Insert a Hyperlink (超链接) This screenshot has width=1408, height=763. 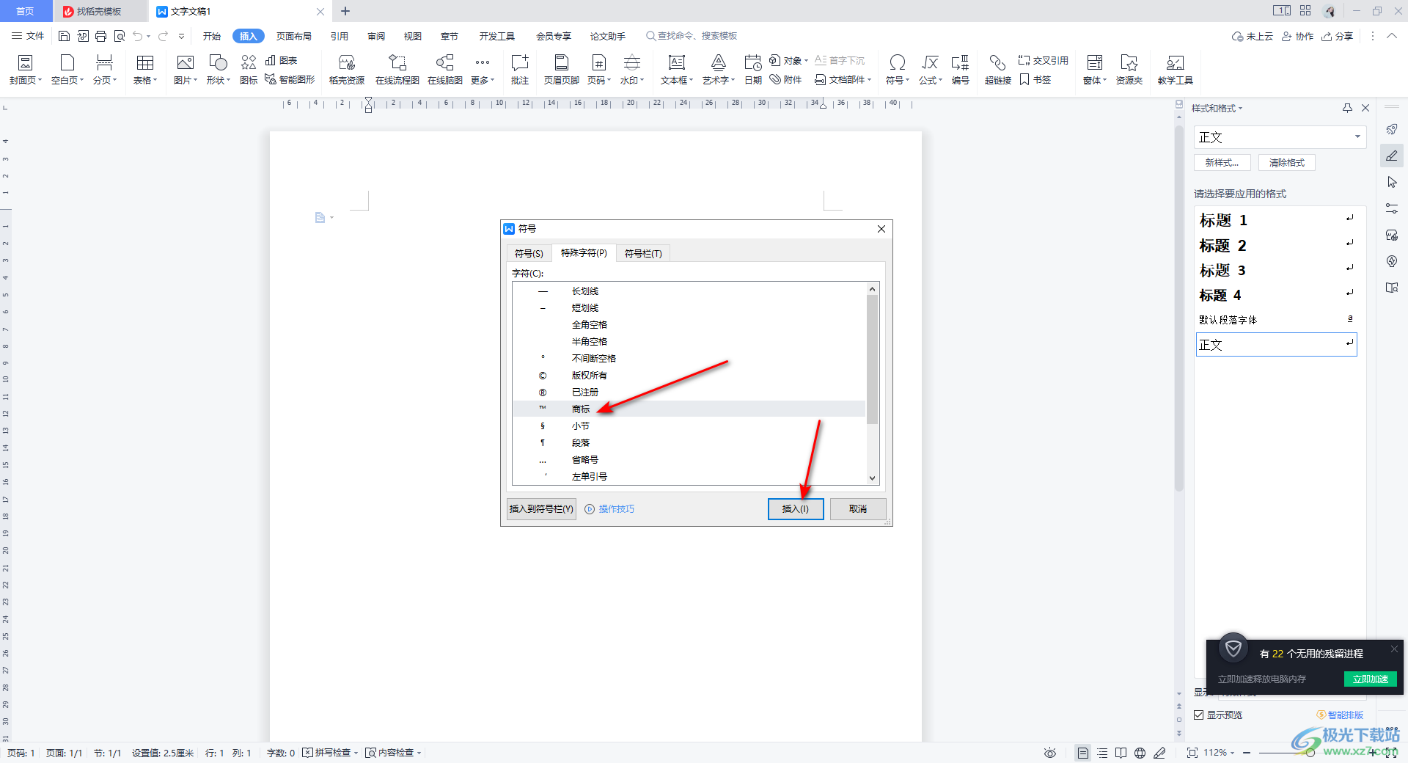click(998, 70)
